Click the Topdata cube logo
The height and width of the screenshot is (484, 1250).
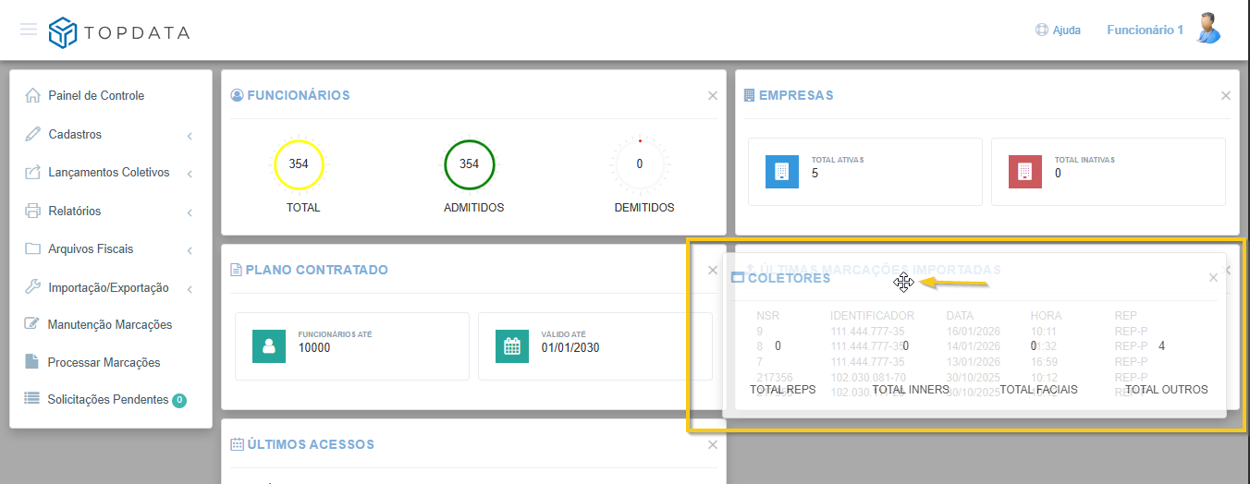(63, 32)
